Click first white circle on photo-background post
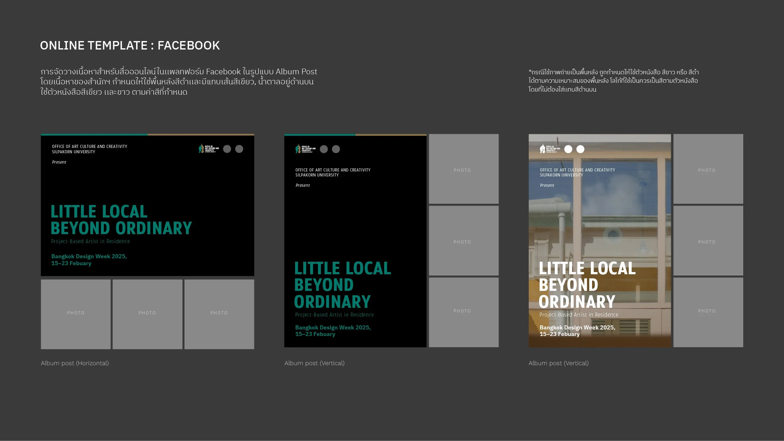 (x=568, y=149)
